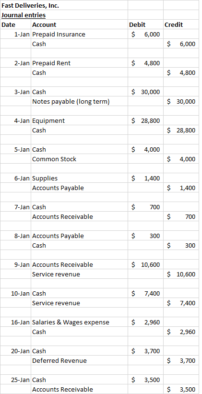Select 'Accounts Receivable' in the 7-Jan entry

pos(79,216)
